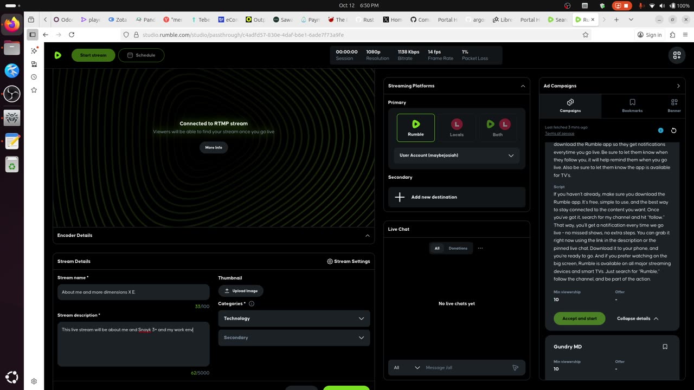
Task: Open Firefox extensions puzzle icon
Action: [672, 35]
